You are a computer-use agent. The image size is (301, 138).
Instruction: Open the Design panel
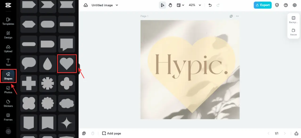click(8, 35)
